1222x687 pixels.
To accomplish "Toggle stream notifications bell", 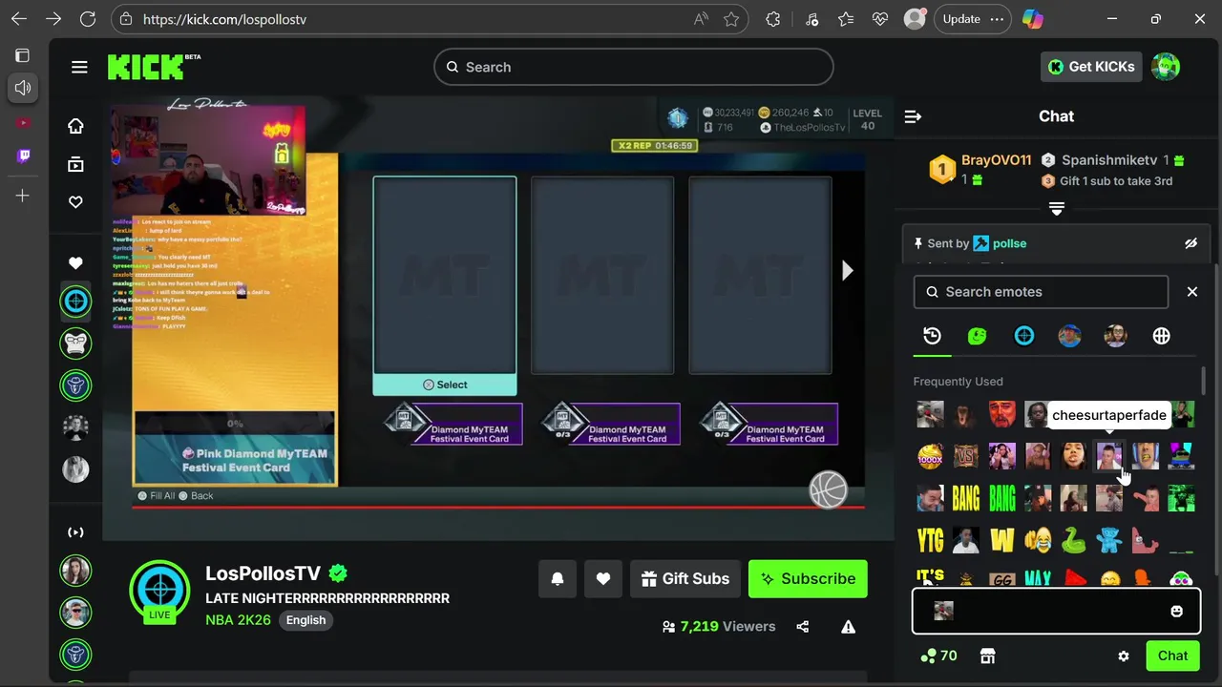I will (558, 579).
